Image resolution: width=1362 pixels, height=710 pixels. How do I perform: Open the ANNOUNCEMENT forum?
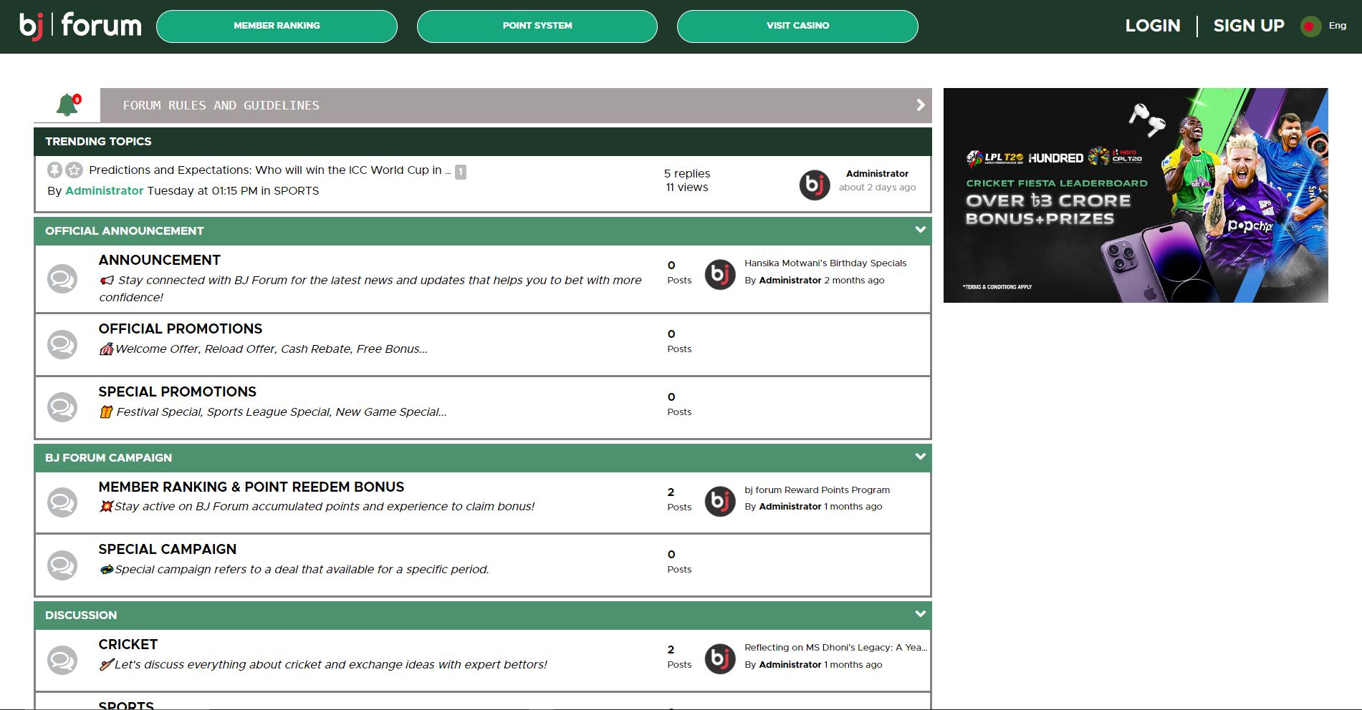(x=160, y=261)
